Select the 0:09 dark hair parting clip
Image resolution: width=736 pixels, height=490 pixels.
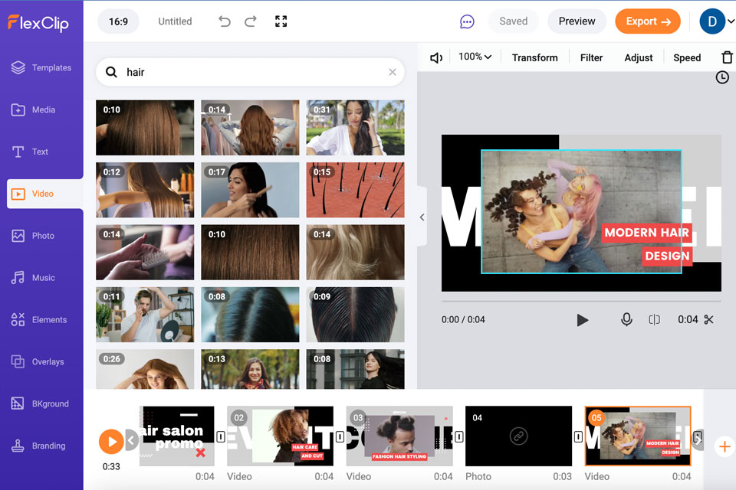click(355, 315)
